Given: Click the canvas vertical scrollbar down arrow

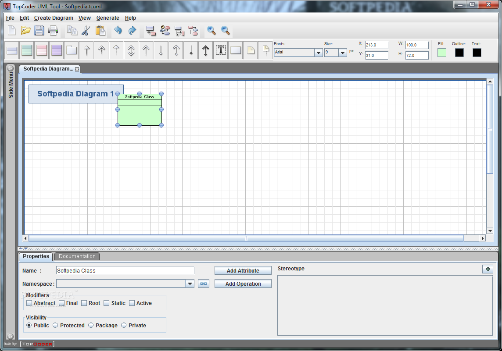Looking at the screenshot, I should 490,231.
